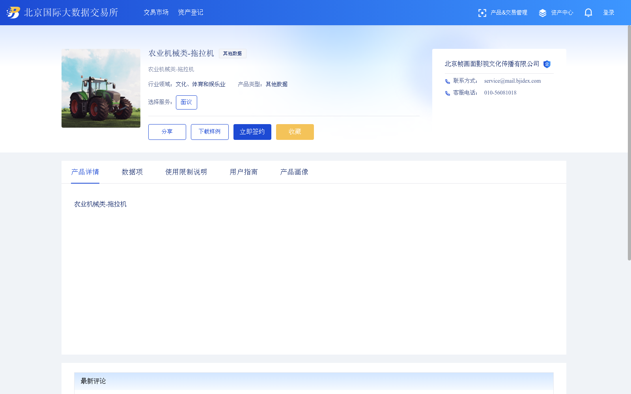Switch to the 用户指南 tab
631x394 pixels.
tap(244, 172)
